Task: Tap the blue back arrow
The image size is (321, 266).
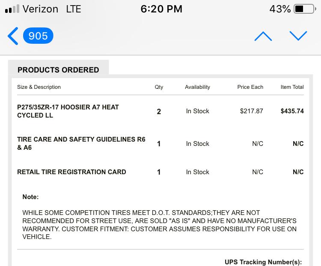Action: (13, 36)
